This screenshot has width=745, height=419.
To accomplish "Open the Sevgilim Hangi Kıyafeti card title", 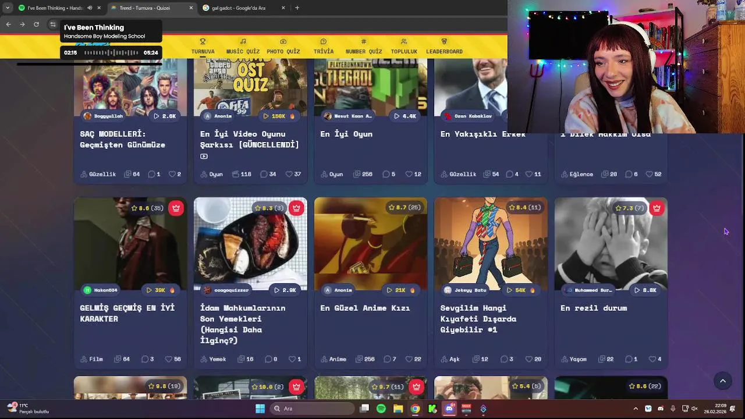I will [478, 318].
